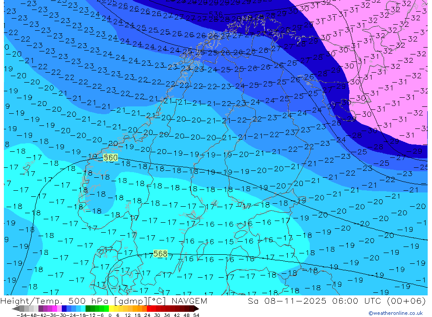Click the rightmost 54 legend scale value
Viewport: 432px width, 317px height.
click(196, 315)
